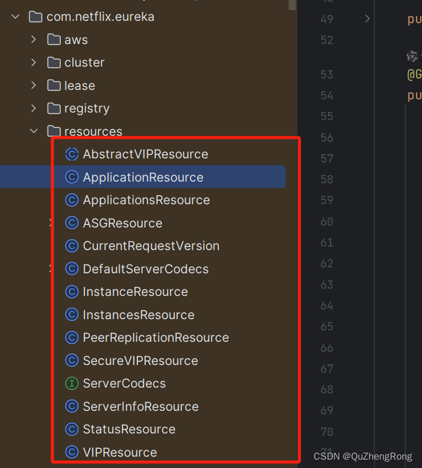Click line number 64 in the gutter

(x=327, y=305)
